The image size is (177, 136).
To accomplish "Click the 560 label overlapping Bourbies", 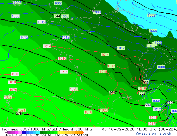I will 112,93.
